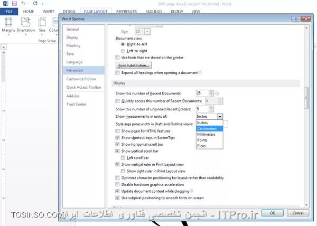Viewport: 317px width, 226px height.
Task: Choose Picas from units list
Action: pos(209,146)
